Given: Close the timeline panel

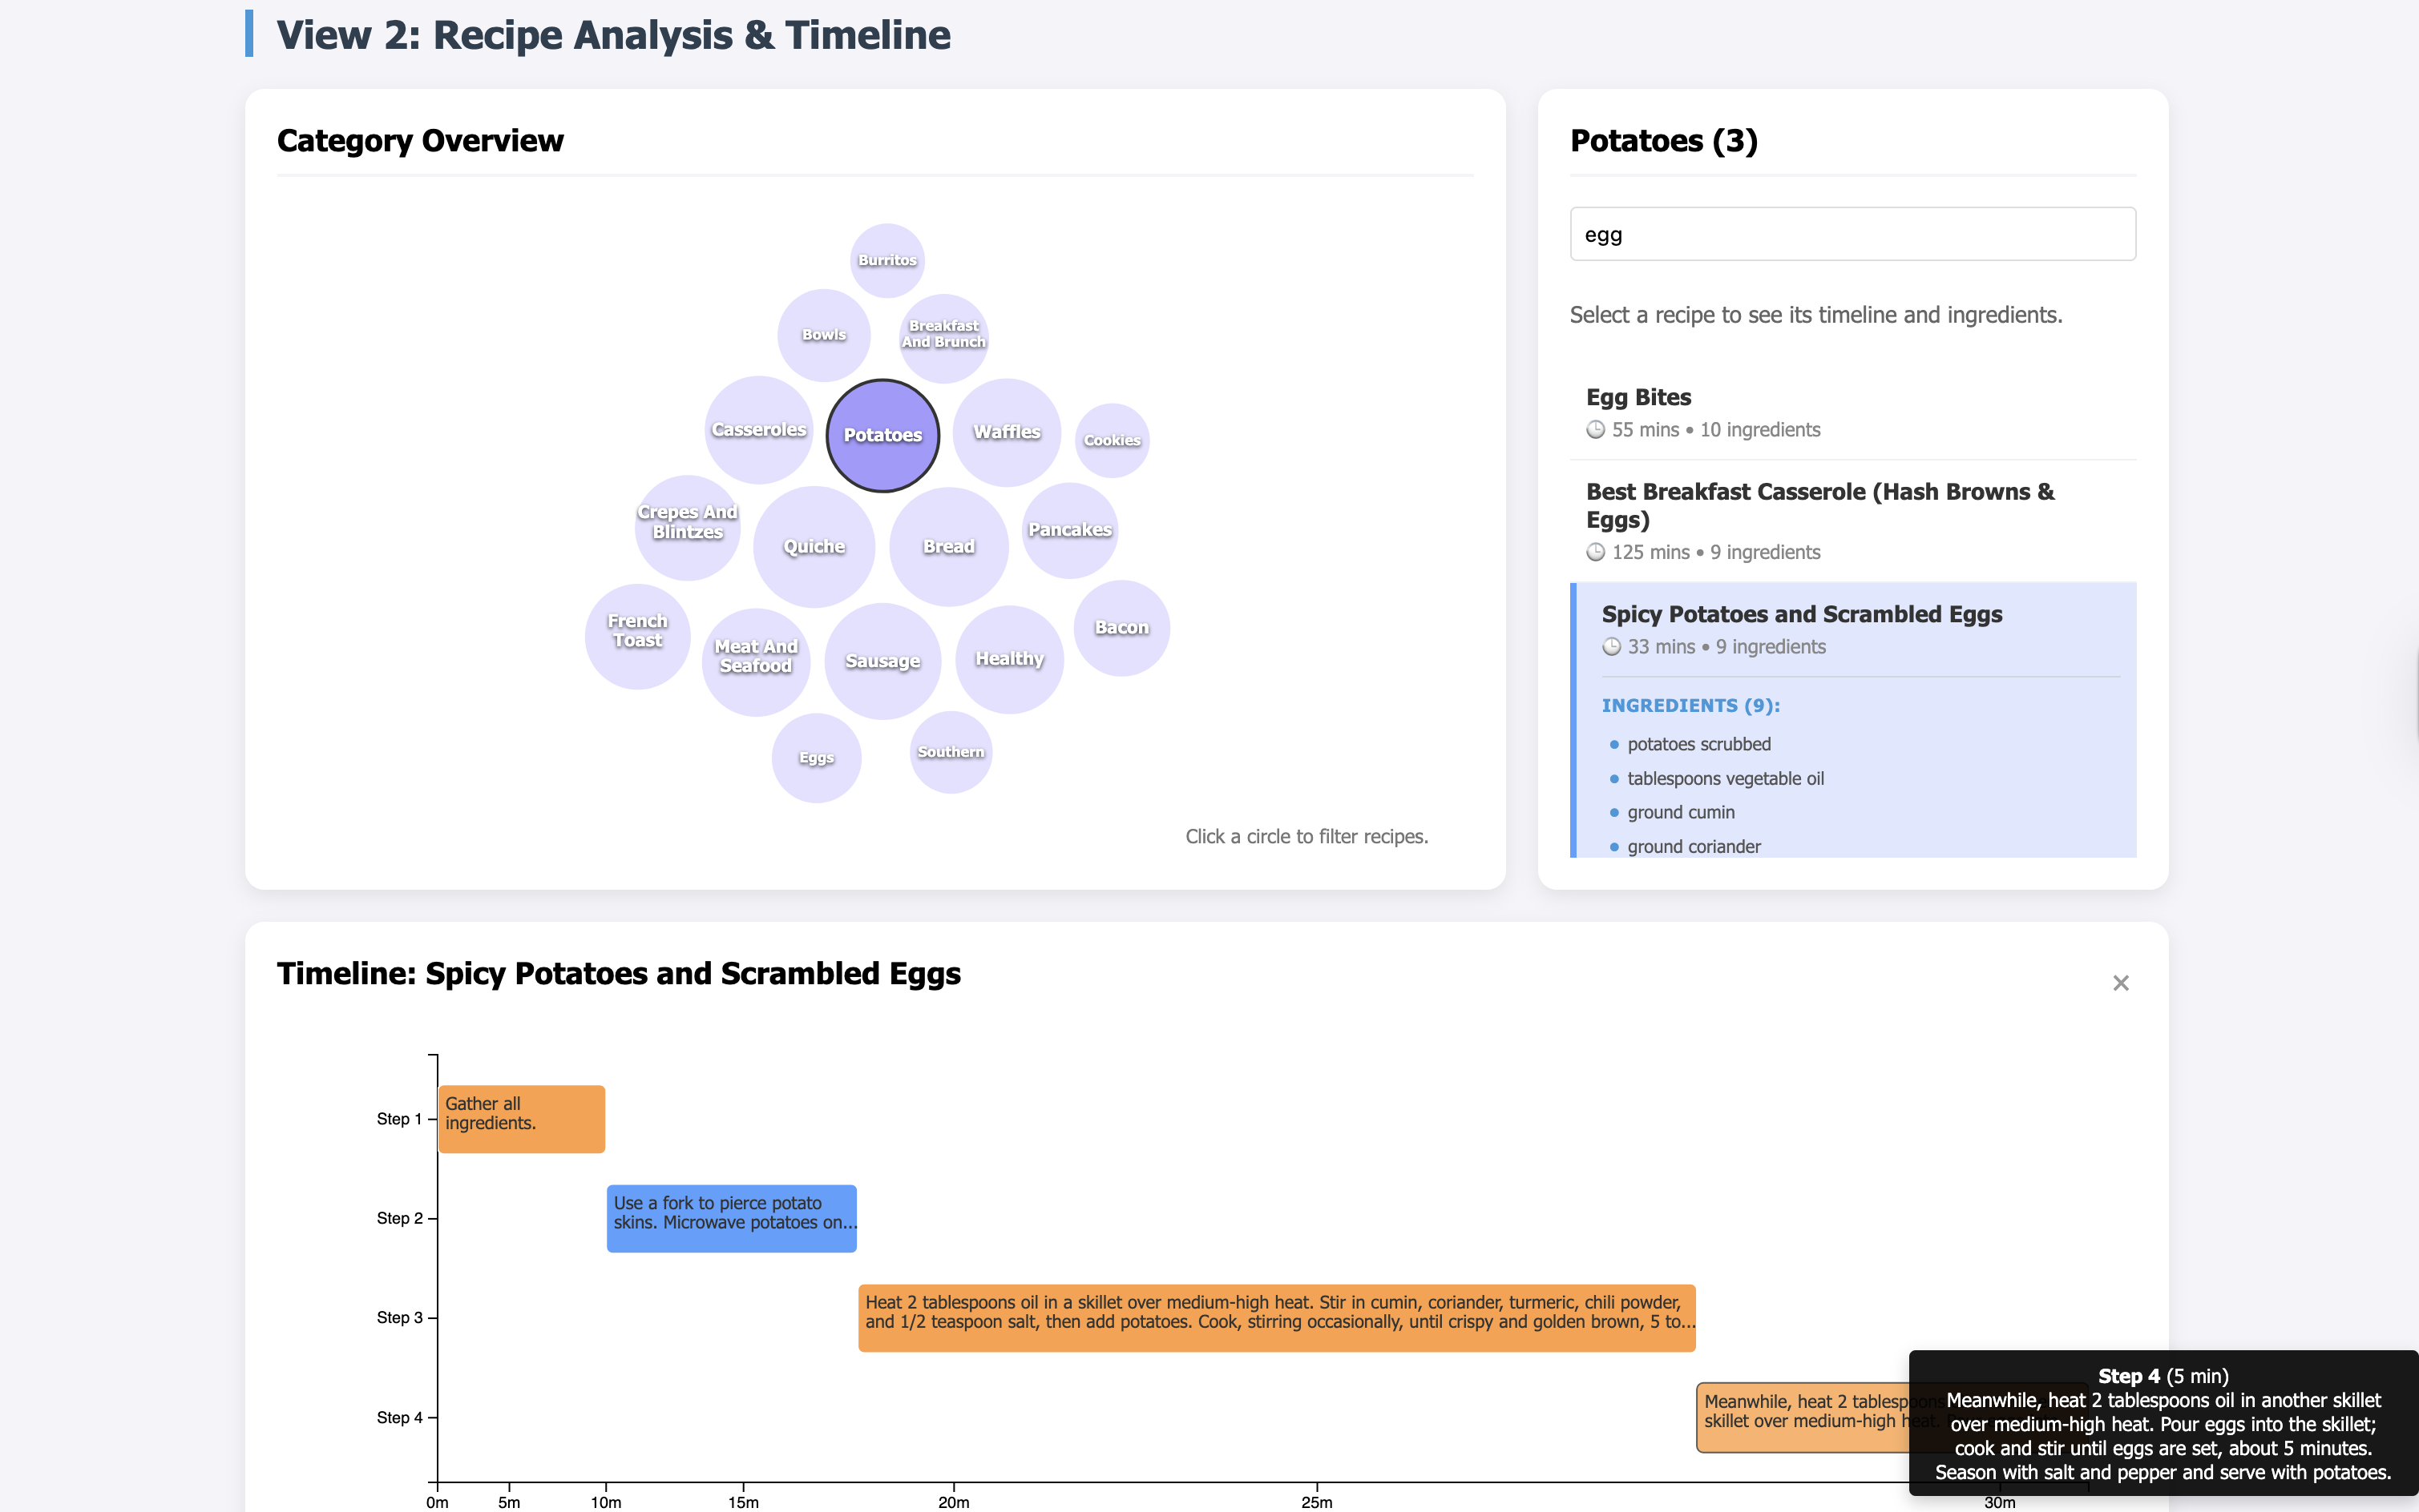Looking at the screenshot, I should 2121,982.
